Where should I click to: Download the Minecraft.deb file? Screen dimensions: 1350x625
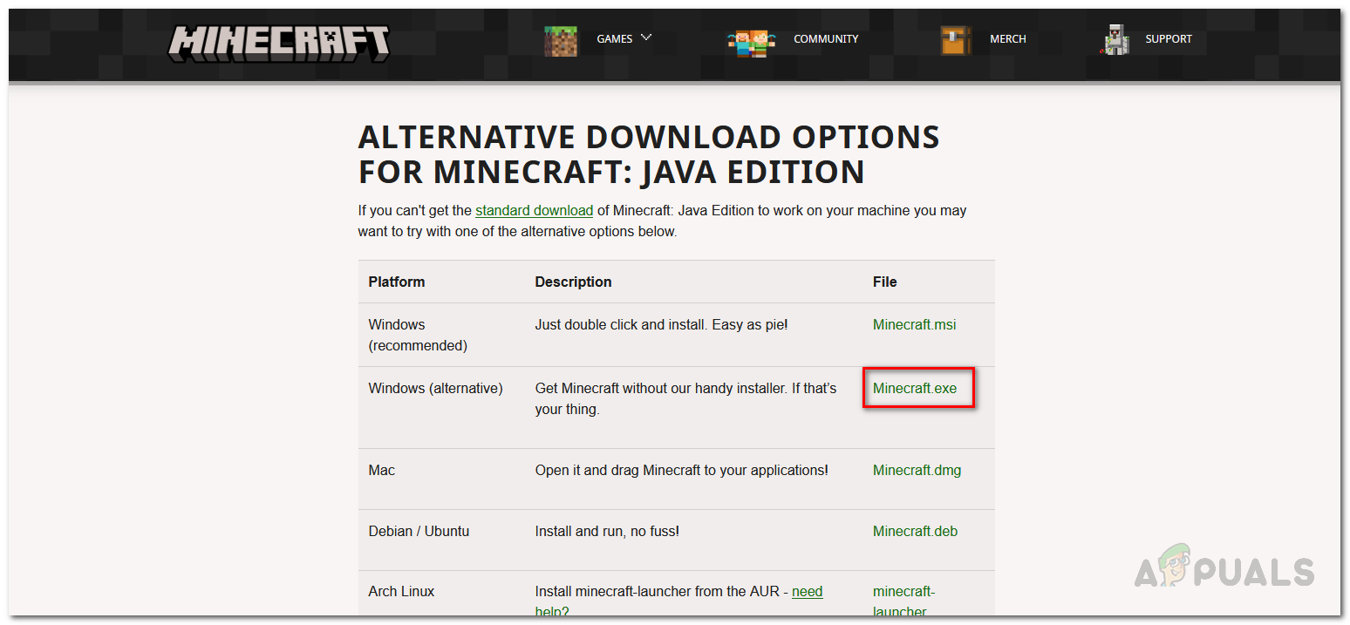915,531
